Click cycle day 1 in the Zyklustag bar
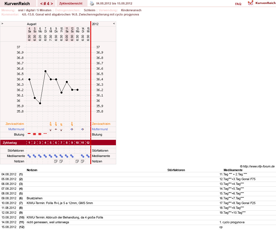 [29, 143]
